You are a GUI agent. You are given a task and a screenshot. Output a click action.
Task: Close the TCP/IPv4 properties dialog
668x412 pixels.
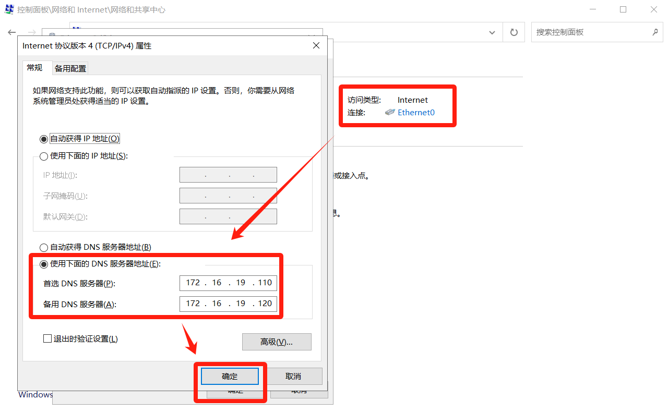[316, 46]
